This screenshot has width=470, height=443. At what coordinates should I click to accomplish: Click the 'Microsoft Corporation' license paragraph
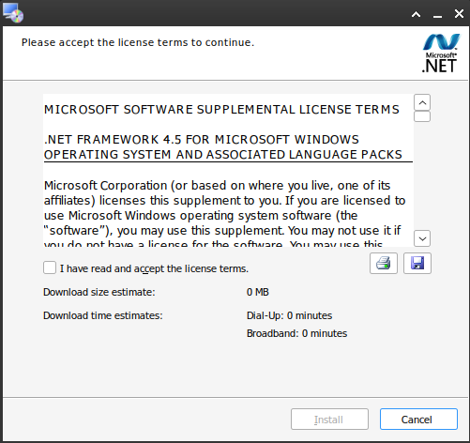(224, 213)
